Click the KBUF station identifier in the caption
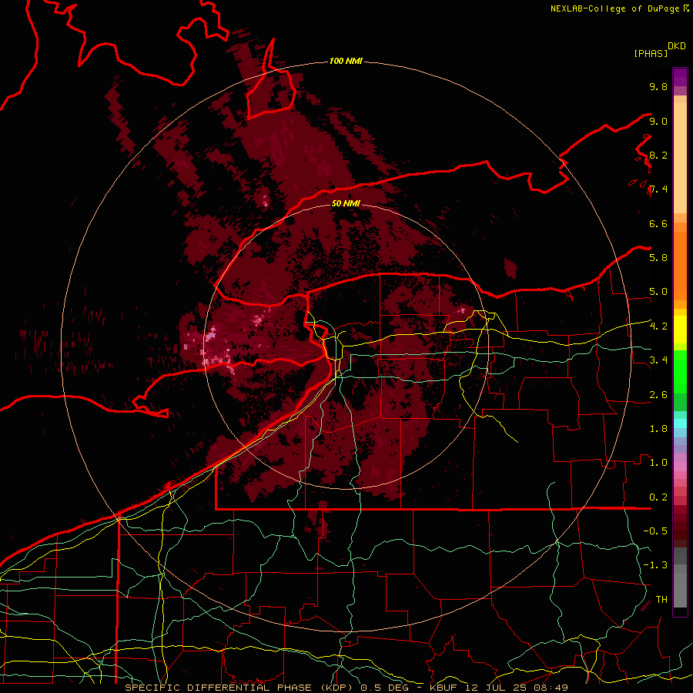Image resolution: width=693 pixels, height=693 pixels. [448, 688]
